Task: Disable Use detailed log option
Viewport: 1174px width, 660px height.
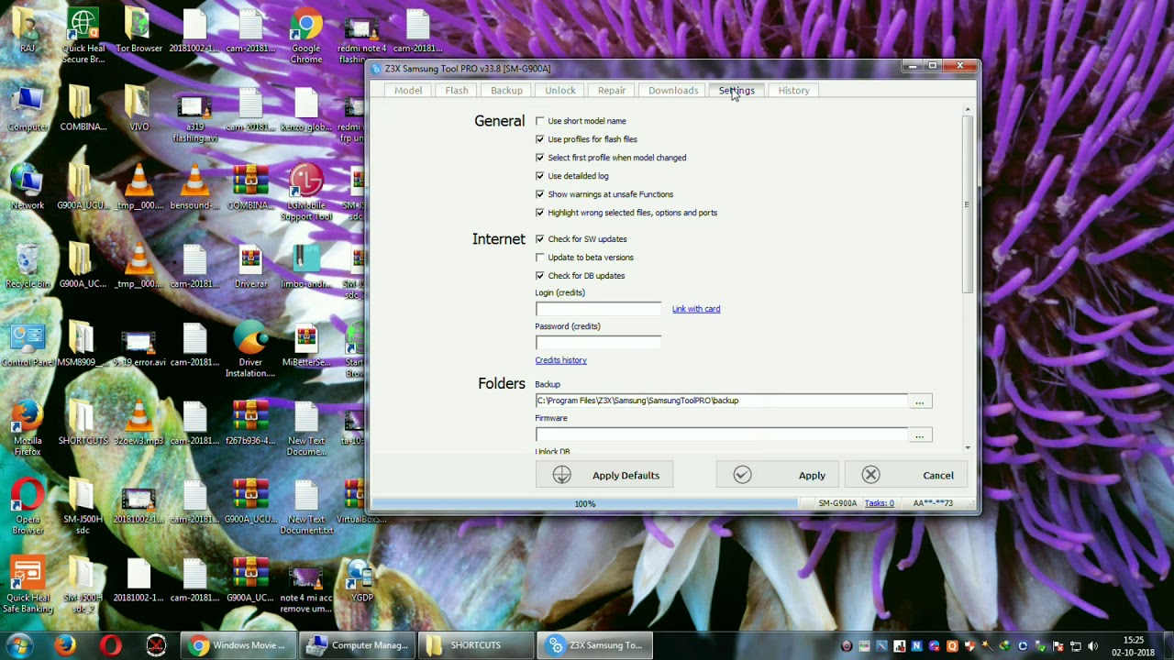Action: pyautogui.click(x=540, y=176)
